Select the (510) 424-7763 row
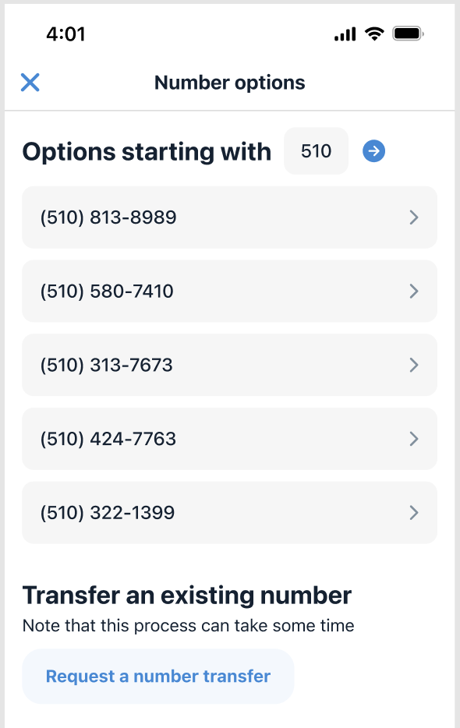The width and height of the screenshot is (460, 728). (229, 439)
